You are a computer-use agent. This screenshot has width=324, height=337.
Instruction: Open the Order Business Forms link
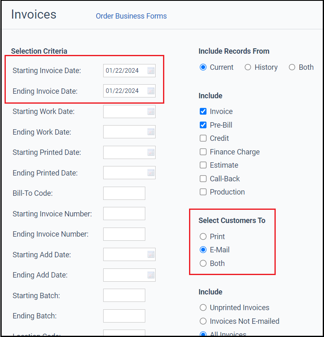[x=131, y=16]
